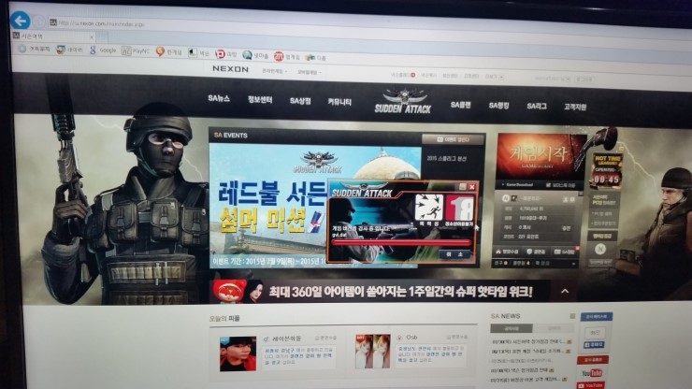Expand the mobile games dropdown in Nexon bar
This screenshot has width=692, height=389.
point(309,72)
